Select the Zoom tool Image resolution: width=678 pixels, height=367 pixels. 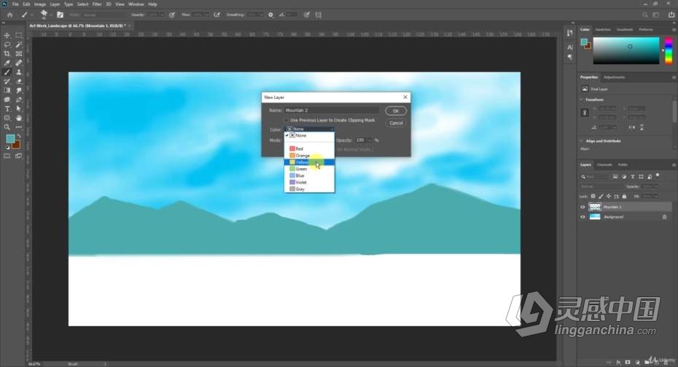click(7, 127)
